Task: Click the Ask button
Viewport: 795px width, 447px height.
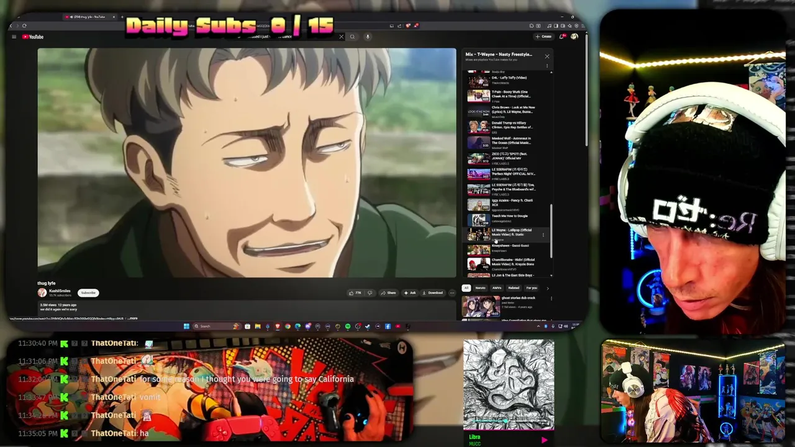Action: [410, 293]
